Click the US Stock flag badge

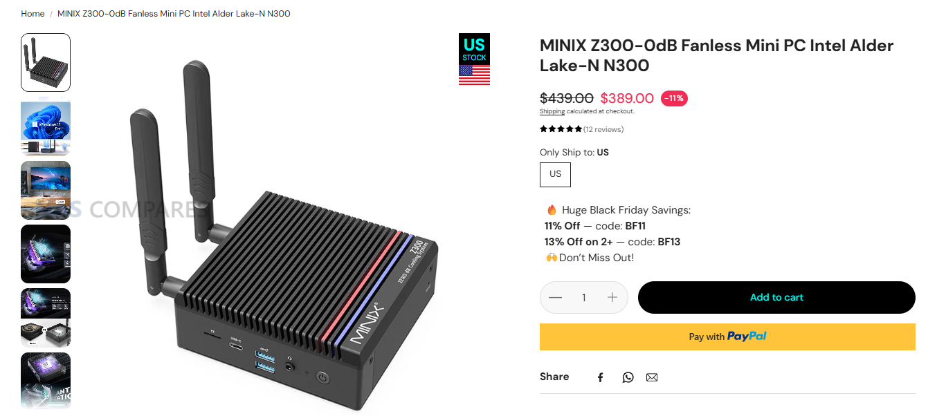(x=474, y=59)
